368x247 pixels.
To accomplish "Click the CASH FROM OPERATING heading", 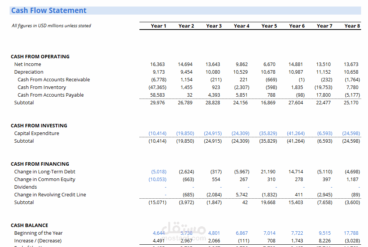I will 40,56.
